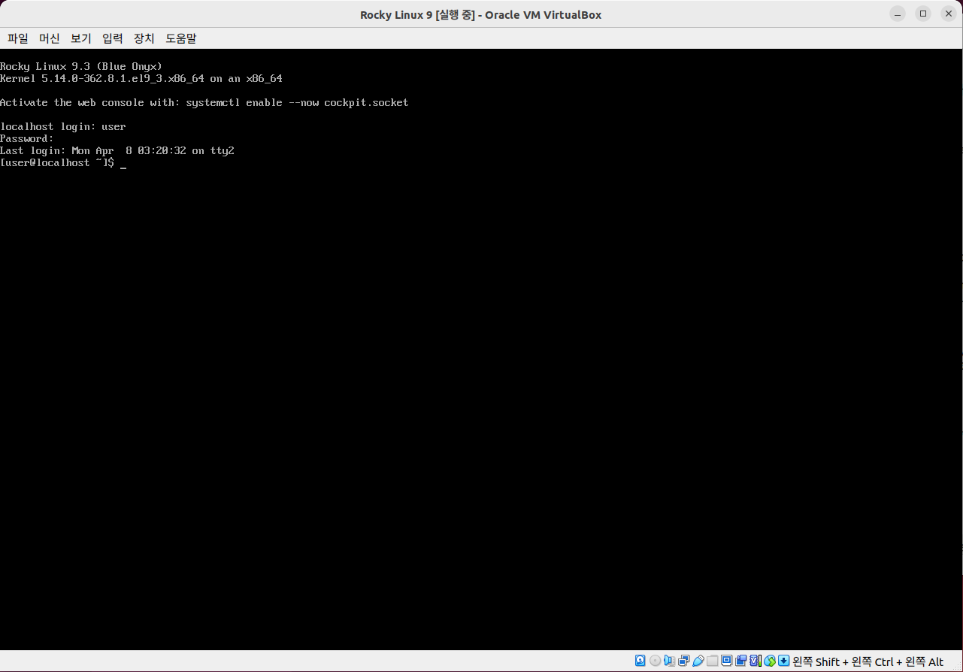The width and height of the screenshot is (963, 672).
Task: Click the Kernel version line in the console
Action: pos(141,78)
